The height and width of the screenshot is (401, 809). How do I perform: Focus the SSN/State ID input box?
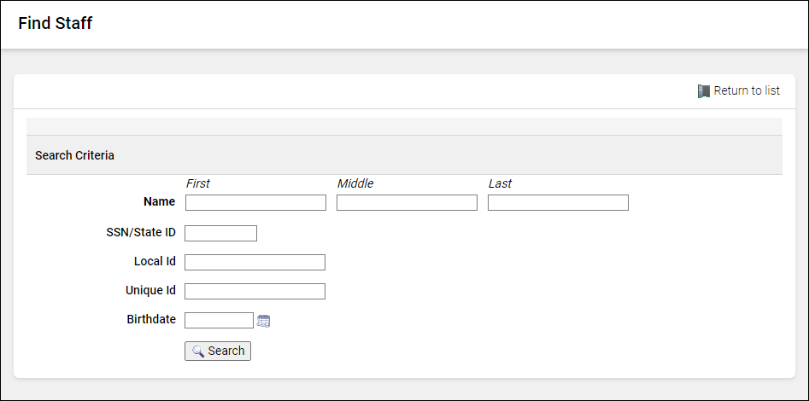pyautogui.click(x=220, y=234)
